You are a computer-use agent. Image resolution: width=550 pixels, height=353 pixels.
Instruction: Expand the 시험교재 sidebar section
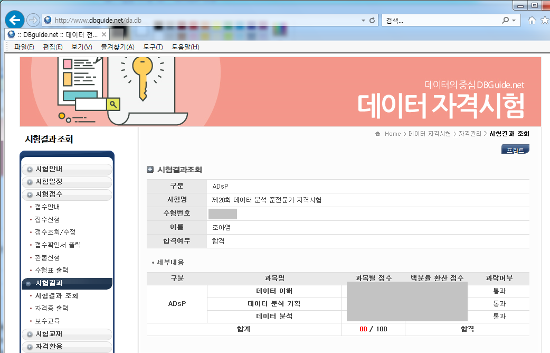[x=67, y=333]
